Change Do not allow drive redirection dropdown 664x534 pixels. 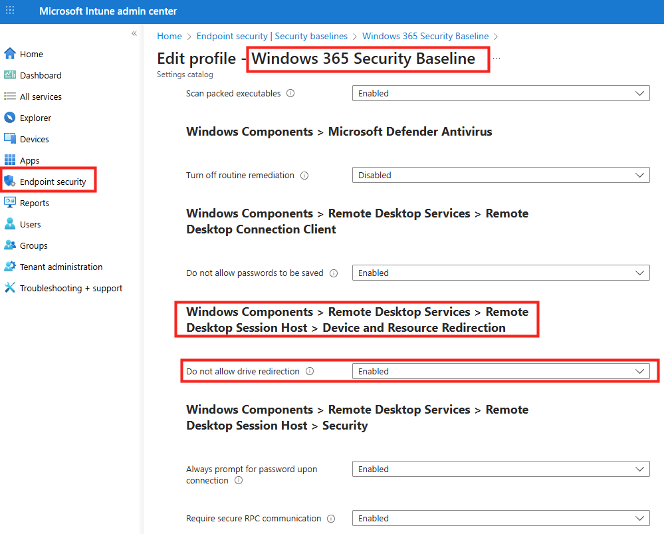pyautogui.click(x=500, y=372)
